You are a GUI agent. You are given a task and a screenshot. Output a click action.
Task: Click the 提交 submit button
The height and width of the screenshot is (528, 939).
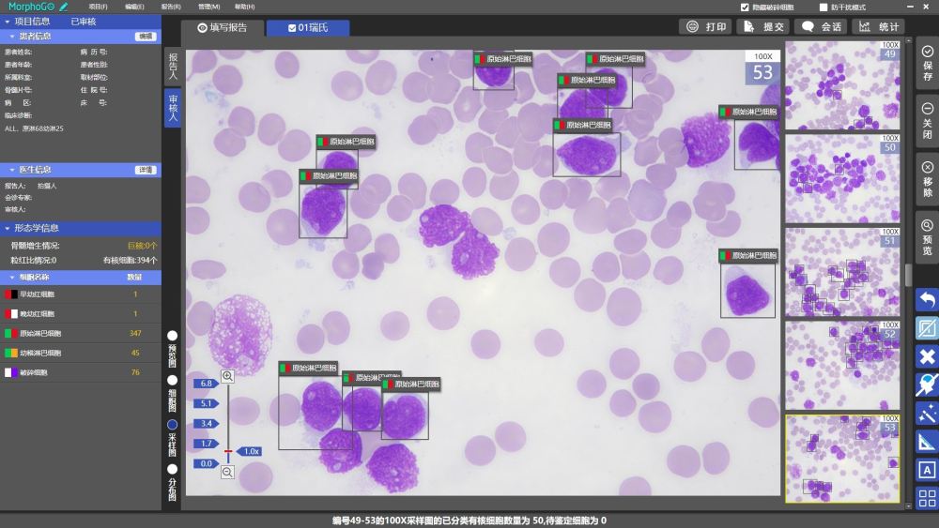(x=762, y=26)
